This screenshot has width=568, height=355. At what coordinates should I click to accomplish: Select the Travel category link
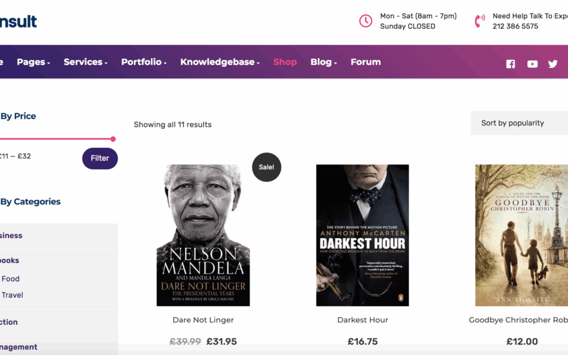pos(12,295)
